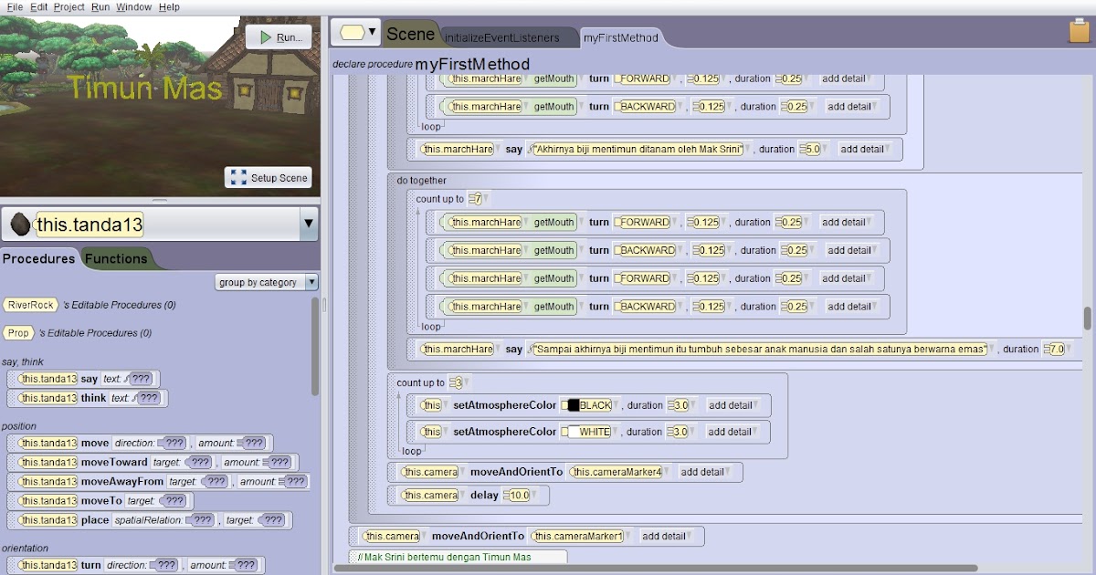Click the RiverRock class tile
The image size is (1096, 575).
tap(30, 304)
